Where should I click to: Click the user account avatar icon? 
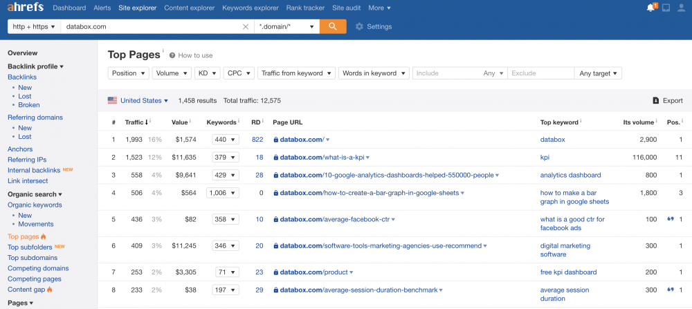tap(682, 8)
